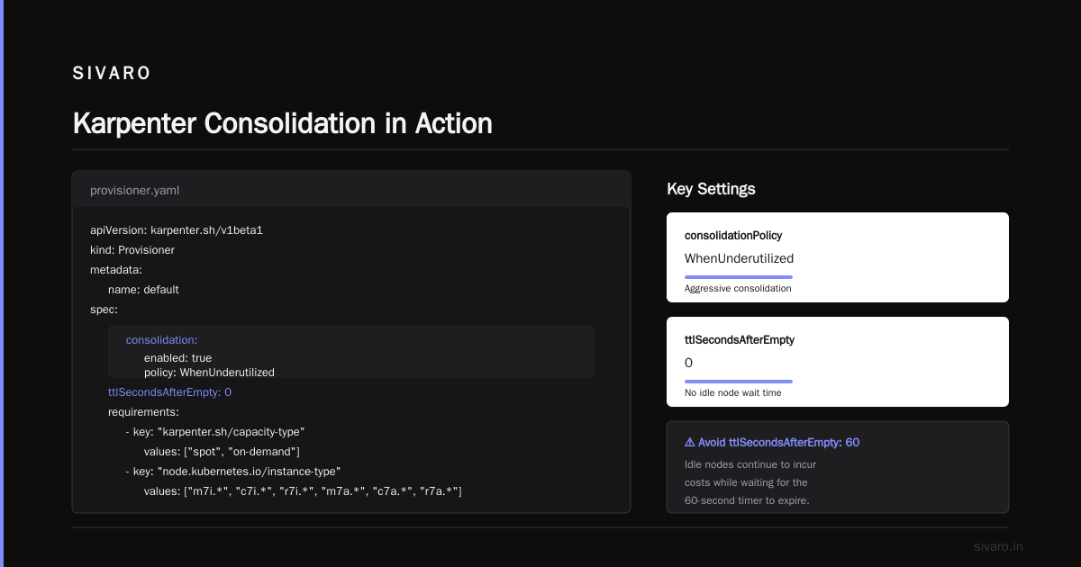The width and height of the screenshot is (1081, 567).
Task: Click the 'enabled: true' line
Action: click(177, 358)
